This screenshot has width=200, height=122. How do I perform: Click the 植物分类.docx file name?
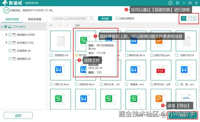point(137,55)
